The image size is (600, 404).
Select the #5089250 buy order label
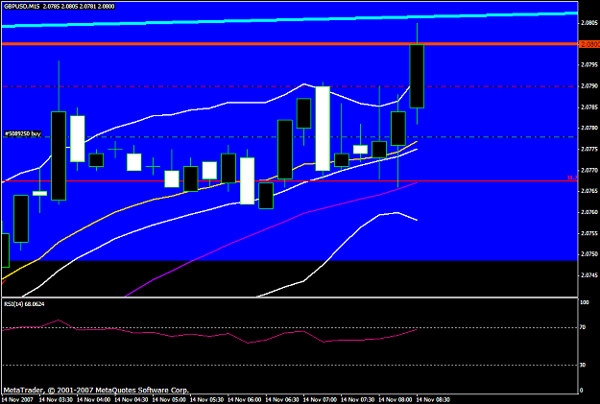(23, 134)
